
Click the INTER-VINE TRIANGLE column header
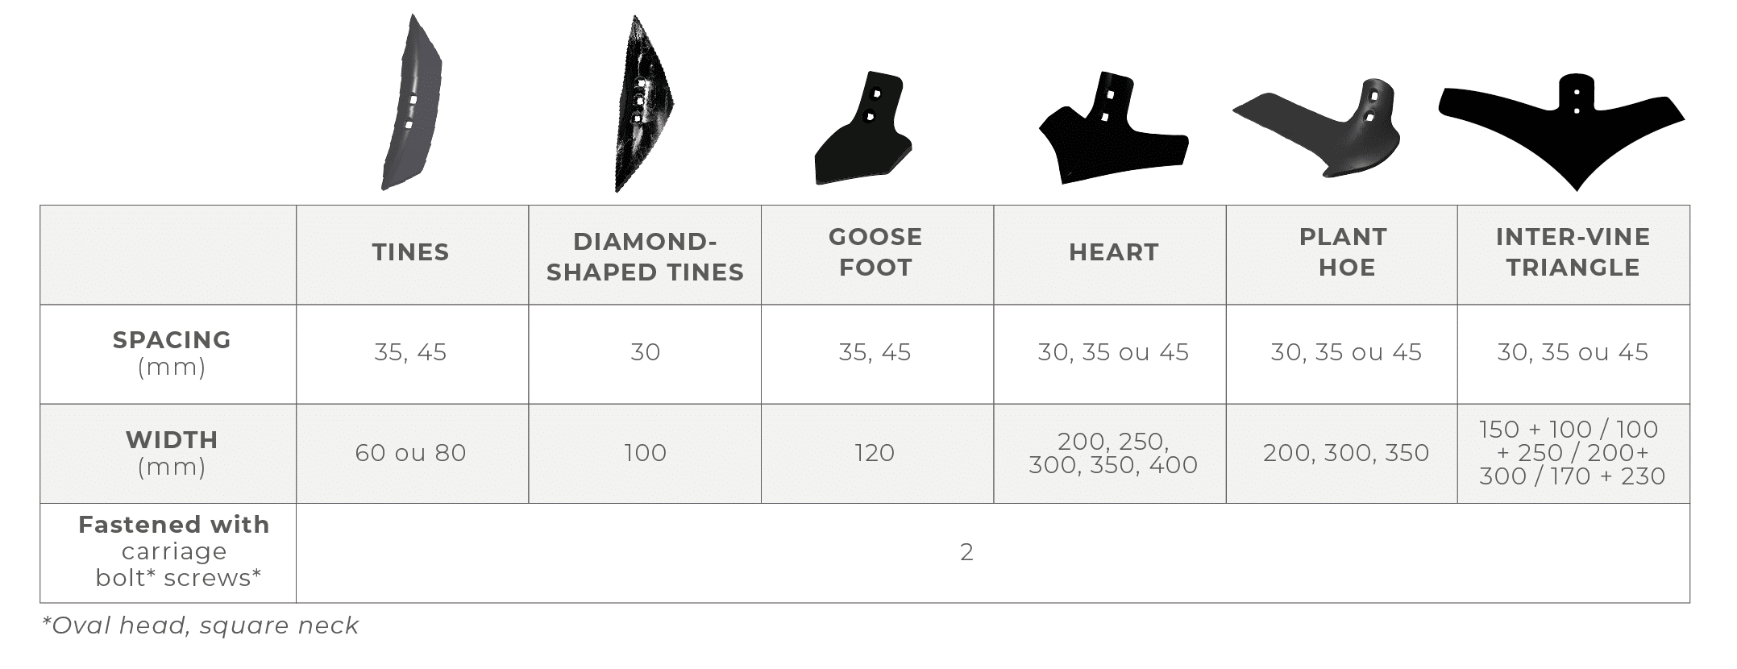1573,252
